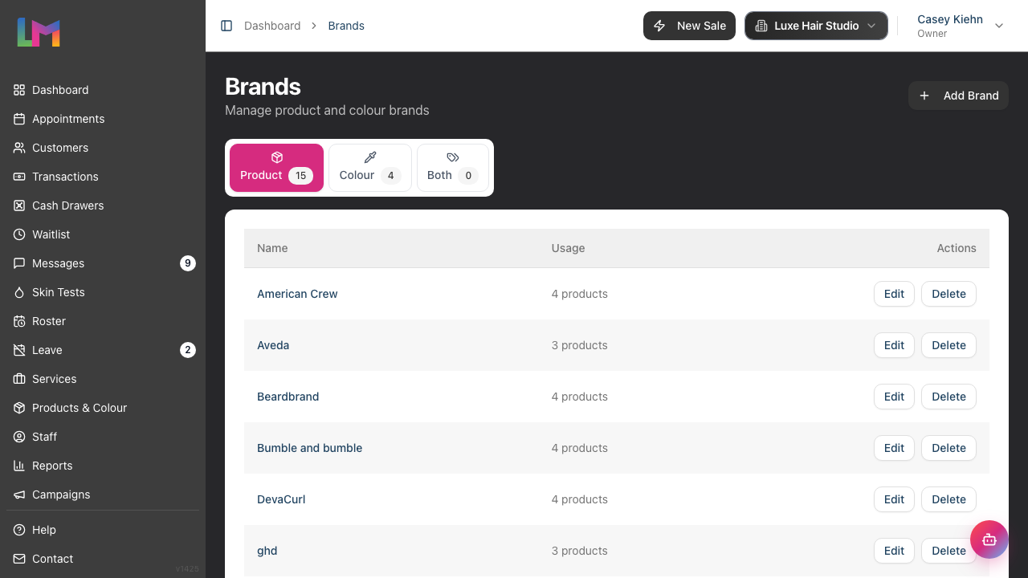Edit the Bumble and bumble brand
Screen dimensions: 1028x578
click(x=894, y=448)
